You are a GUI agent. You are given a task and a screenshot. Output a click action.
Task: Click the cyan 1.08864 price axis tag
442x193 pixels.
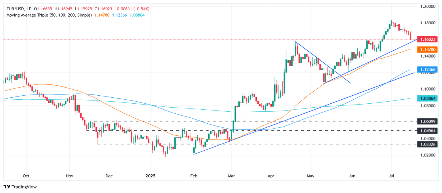coord(429,99)
